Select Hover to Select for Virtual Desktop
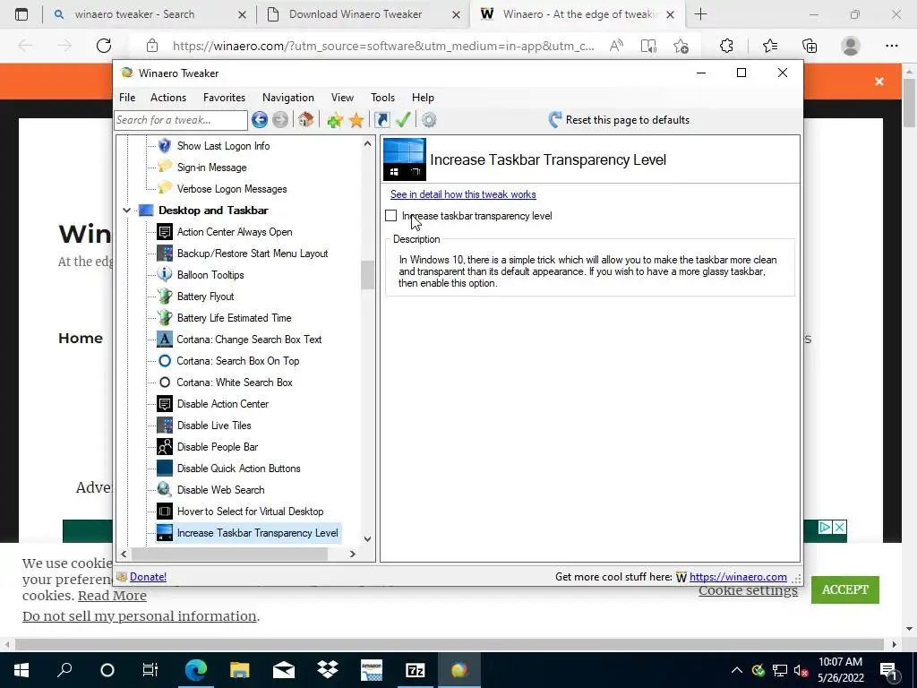 click(251, 512)
